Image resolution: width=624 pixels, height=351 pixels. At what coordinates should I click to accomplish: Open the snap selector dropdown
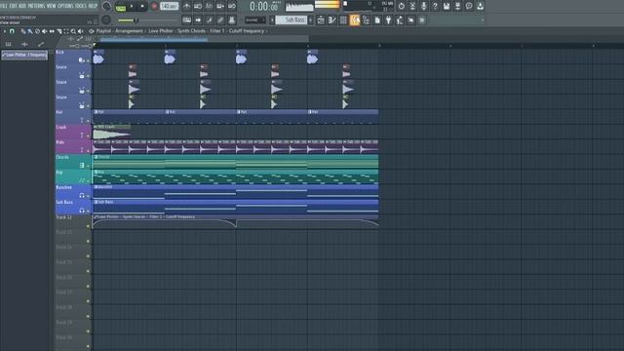point(255,19)
